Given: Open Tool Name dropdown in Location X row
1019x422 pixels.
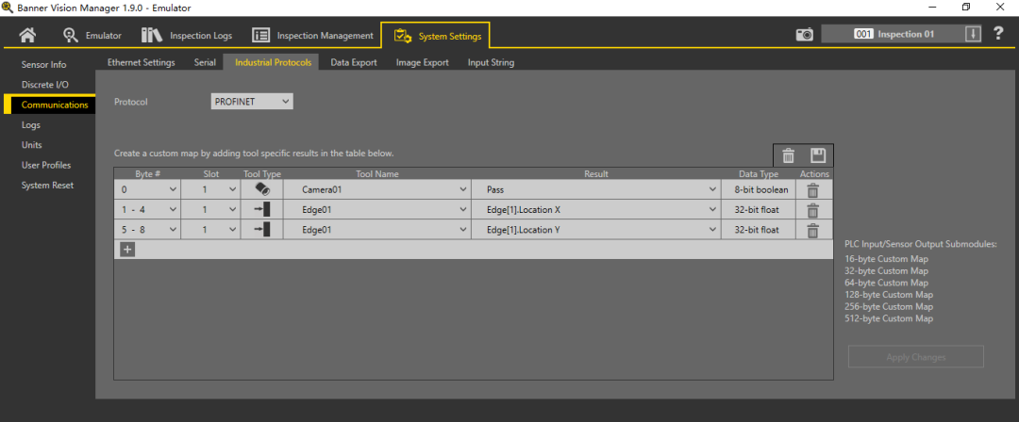Looking at the screenshot, I should [376, 210].
